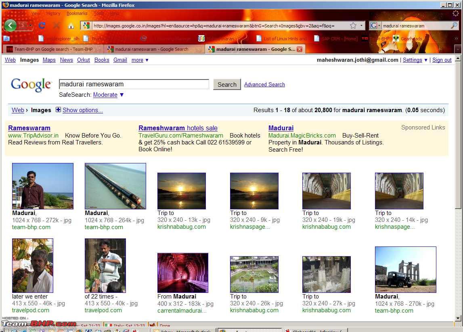The image size is (463, 332).
Task: Click the Google logo
Action: [31, 85]
